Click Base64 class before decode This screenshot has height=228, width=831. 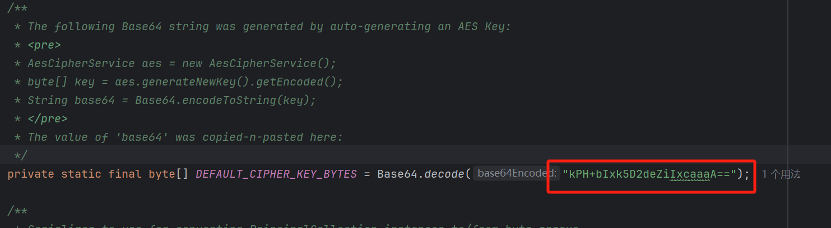[398, 174]
